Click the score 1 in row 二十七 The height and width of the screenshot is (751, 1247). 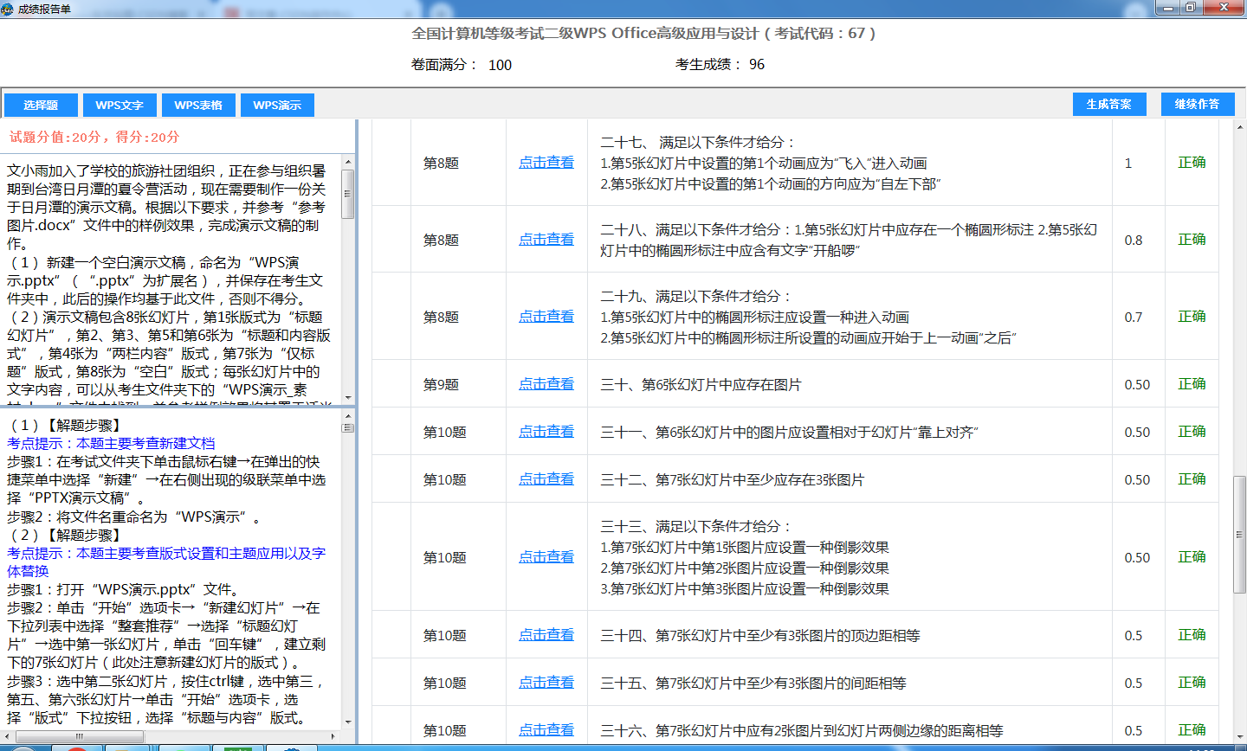pos(1127,164)
